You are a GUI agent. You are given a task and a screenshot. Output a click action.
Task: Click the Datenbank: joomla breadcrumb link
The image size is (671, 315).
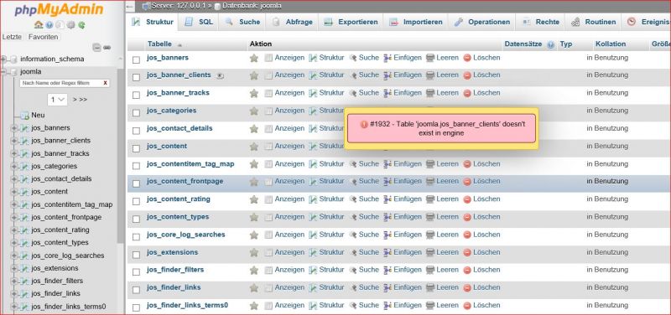coord(253,7)
